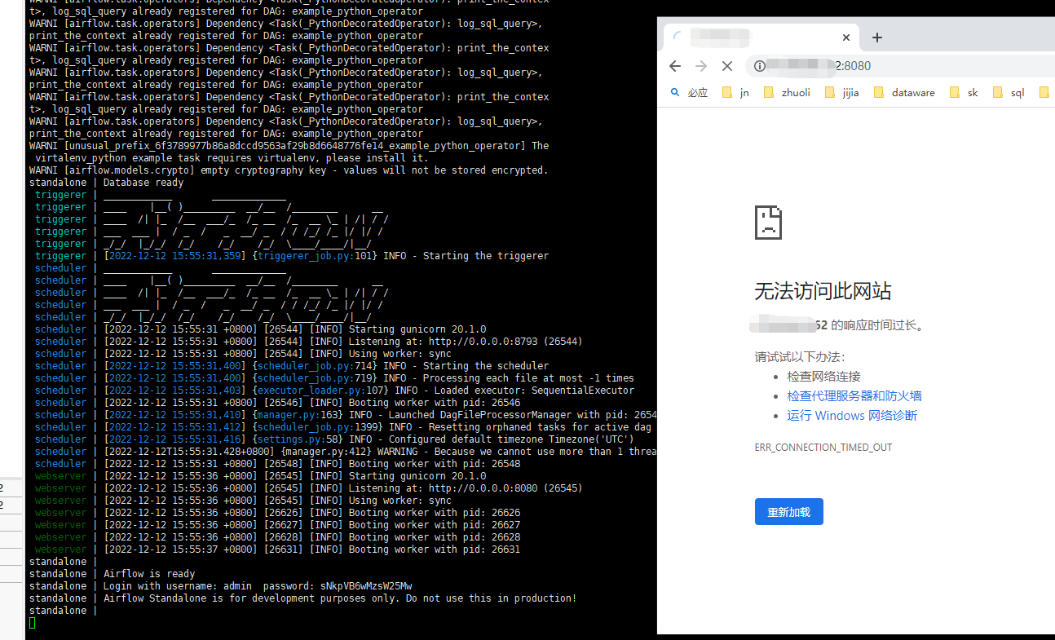Click terminal line 'Database ready'
1055x640 pixels.
click(x=143, y=183)
